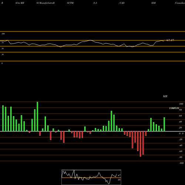Click the '50' level label on RSI axis
185x185 pixels.
(3, 48)
